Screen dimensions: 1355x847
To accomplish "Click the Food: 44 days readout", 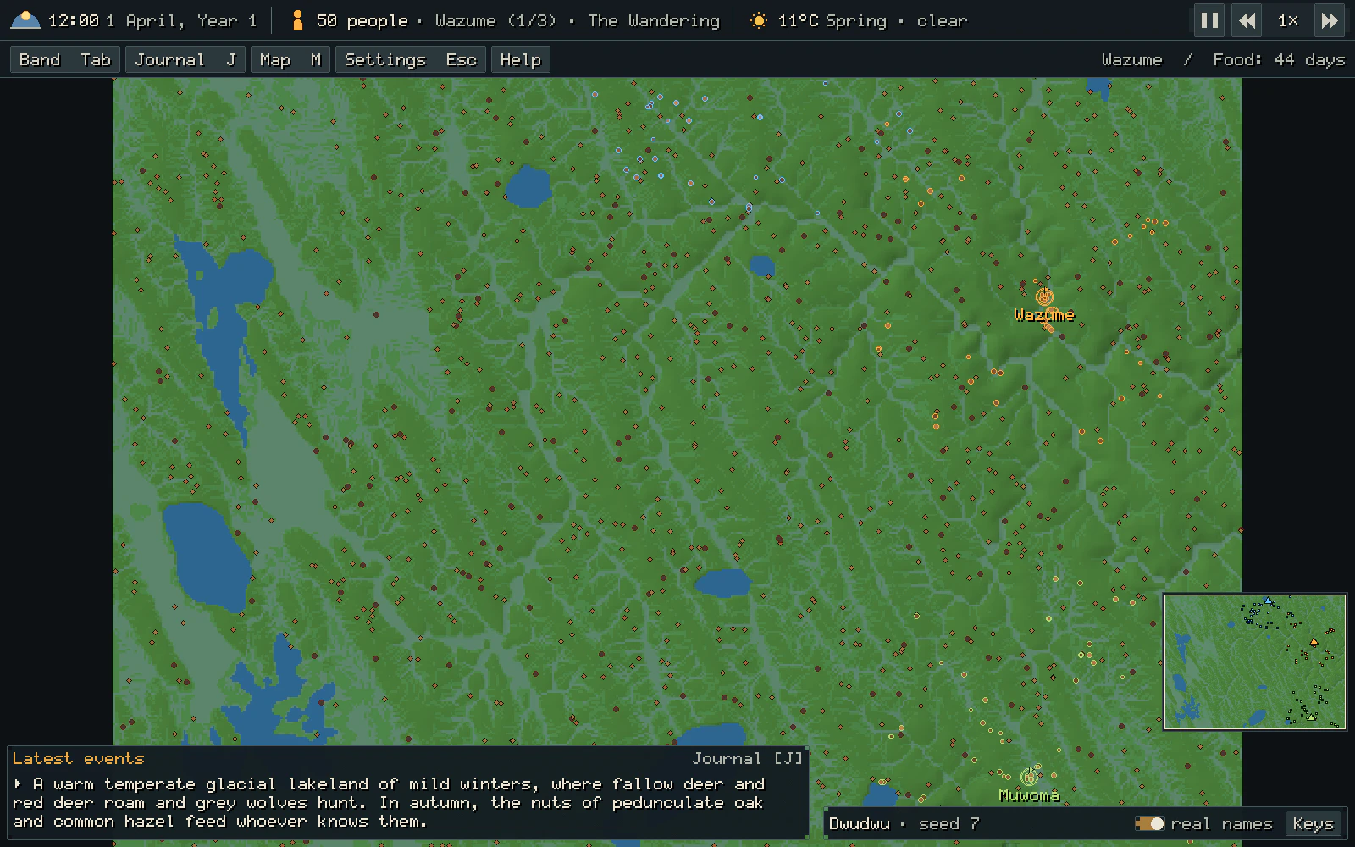I will pos(1279,59).
